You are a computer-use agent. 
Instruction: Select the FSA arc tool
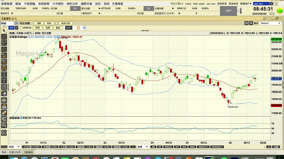pyautogui.click(x=4, y=62)
